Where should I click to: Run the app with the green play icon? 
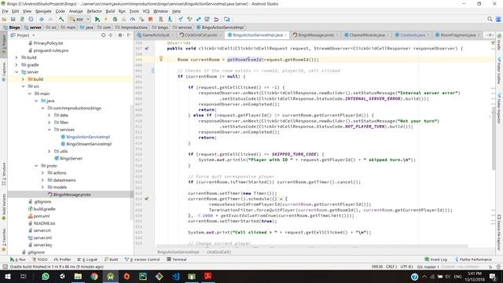(97, 19)
